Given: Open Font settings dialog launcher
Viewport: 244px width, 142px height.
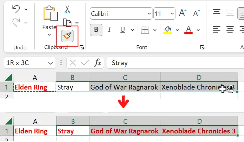Looking at the screenshot, I should click(202, 47).
